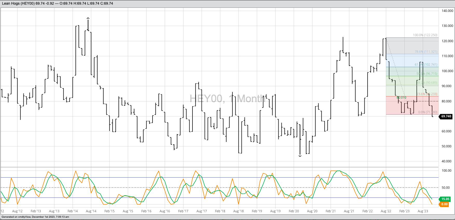The image size is (455, 220).
Task: Click the 69.740 current price tag
Action: tap(446, 116)
